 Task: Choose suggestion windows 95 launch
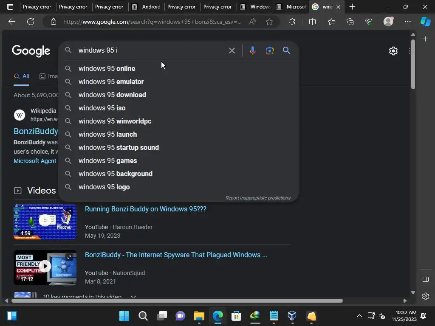179,135
